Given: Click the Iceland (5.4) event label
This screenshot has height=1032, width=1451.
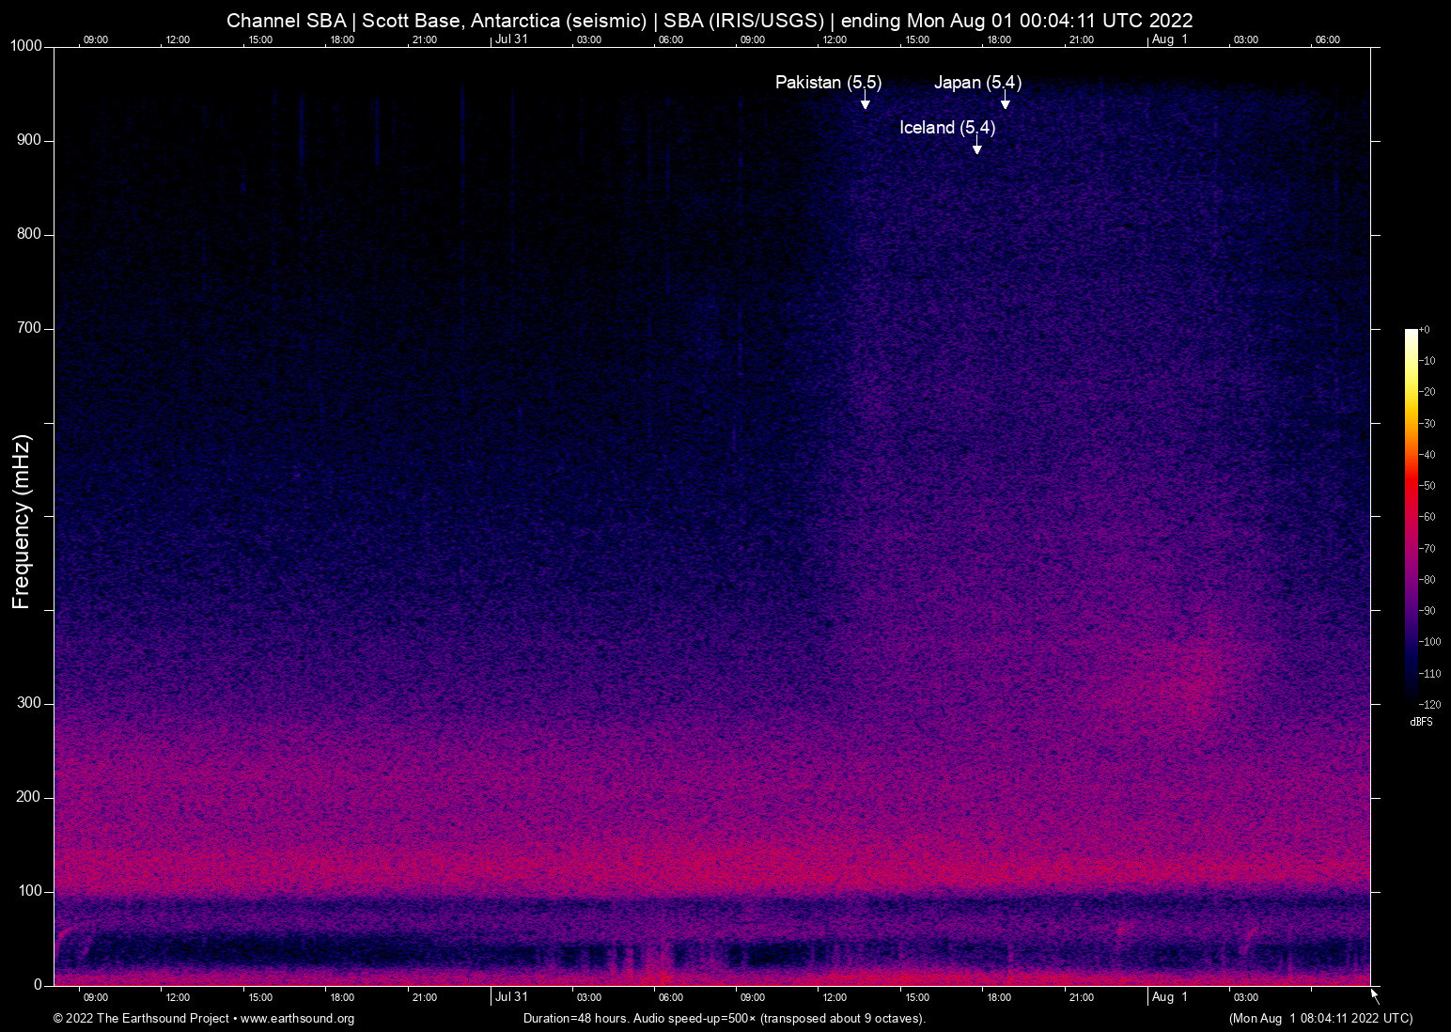Looking at the screenshot, I should (947, 128).
